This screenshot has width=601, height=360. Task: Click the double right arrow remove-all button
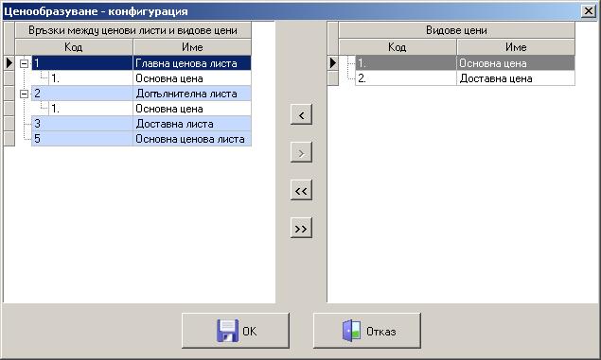(301, 228)
